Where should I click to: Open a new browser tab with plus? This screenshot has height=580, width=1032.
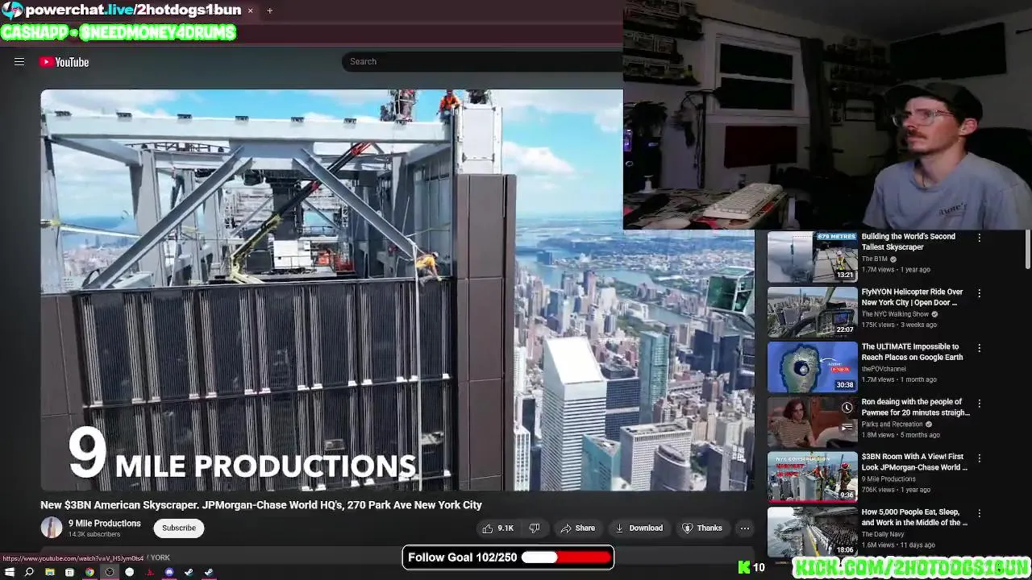pyautogui.click(x=269, y=10)
